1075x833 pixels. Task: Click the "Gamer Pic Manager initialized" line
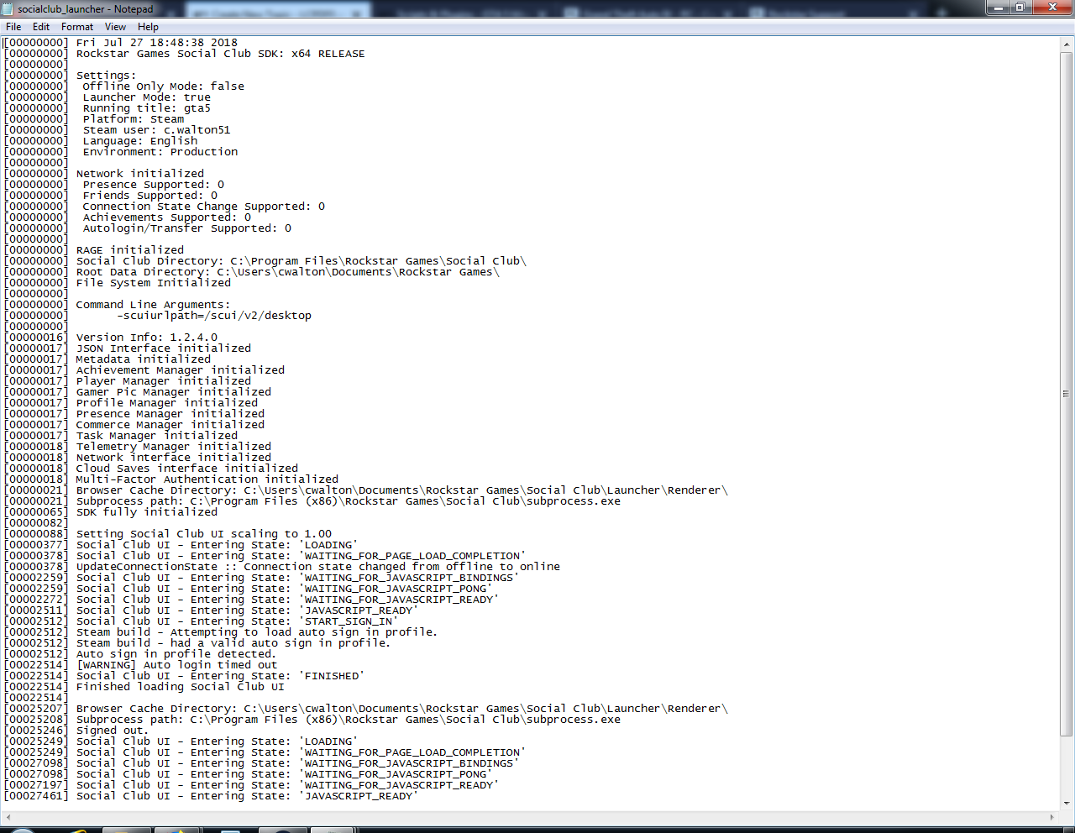click(x=174, y=392)
